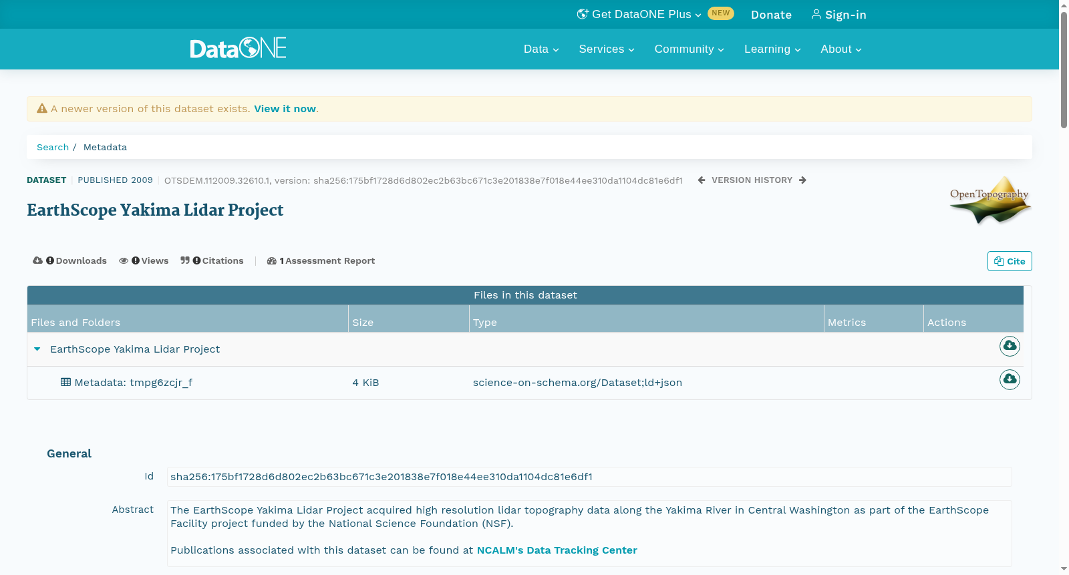This screenshot has width=1069, height=575.
Task: Click the Downloads cloud icon
Action: click(37, 260)
